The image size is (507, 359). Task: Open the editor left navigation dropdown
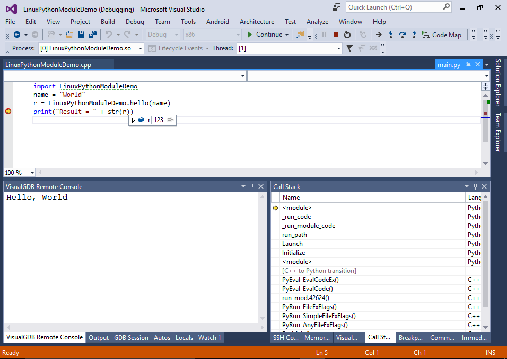tap(242, 76)
